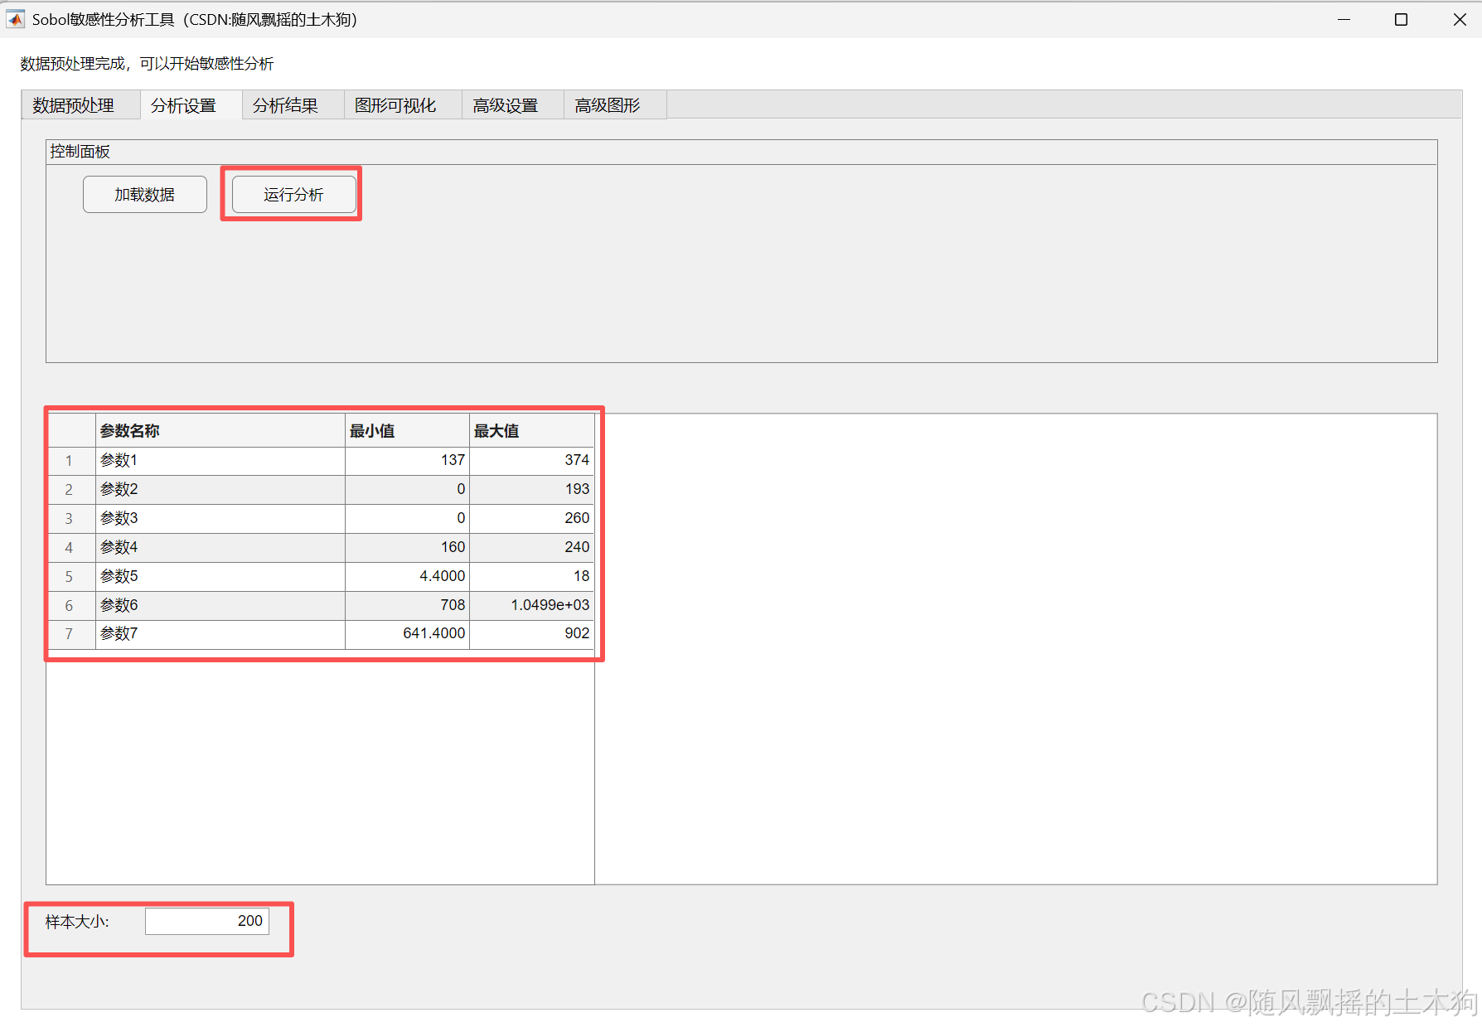The width and height of the screenshot is (1482, 1027).
Task: Select the 参数6 name cell
Action: [220, 606]
